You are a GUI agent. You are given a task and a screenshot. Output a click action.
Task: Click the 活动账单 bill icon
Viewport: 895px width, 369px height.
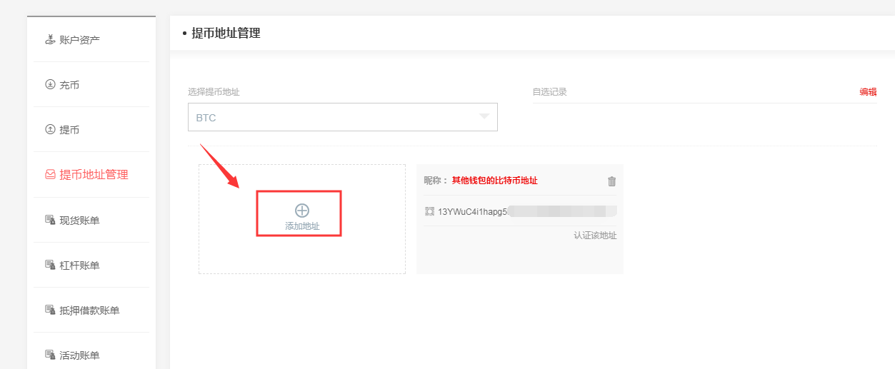click(50, 355)
